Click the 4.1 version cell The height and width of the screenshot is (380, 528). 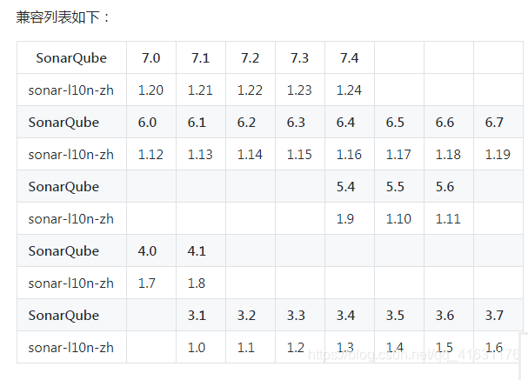(x=197, y=251)
